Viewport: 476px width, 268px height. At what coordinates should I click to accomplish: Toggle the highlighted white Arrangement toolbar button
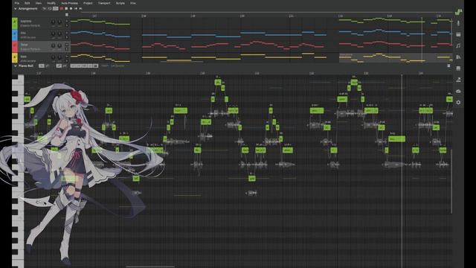56,8
